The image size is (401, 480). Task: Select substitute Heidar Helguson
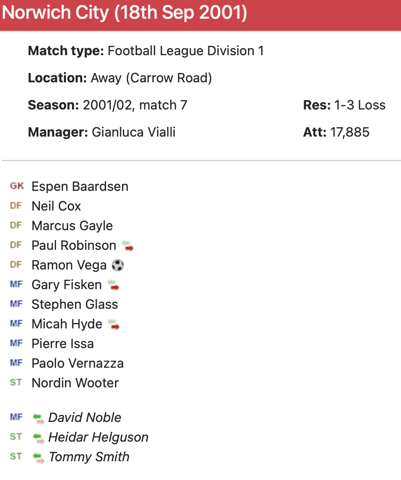(98, 437)
